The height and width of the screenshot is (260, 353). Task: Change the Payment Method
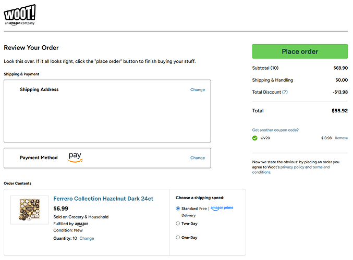click(198, 158)
